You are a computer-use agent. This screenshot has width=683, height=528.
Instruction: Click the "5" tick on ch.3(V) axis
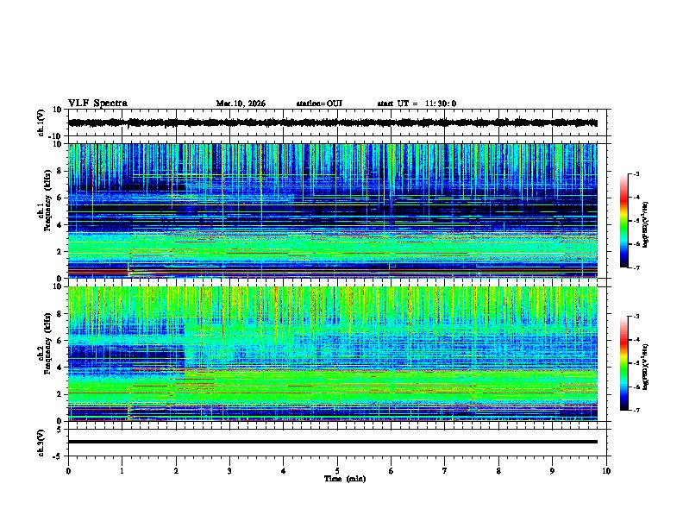tap(60, 430)
